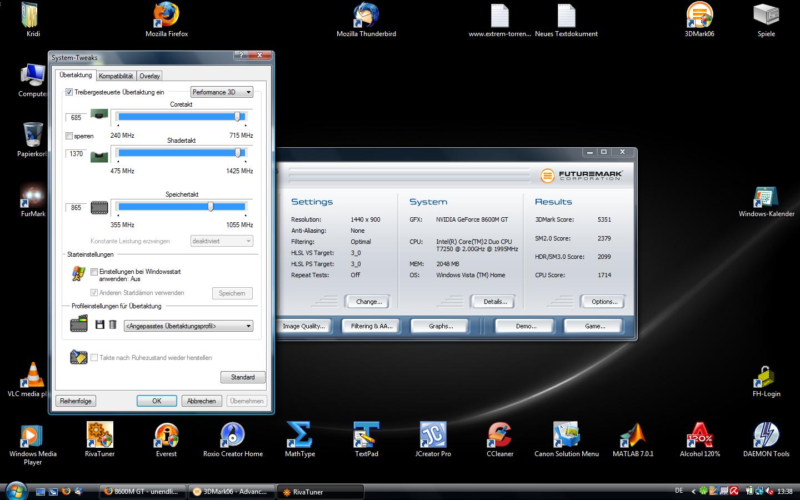This screenshot has width=800, height=500.
Task: Click the Reihenfolge button
Action: point(76,401)
